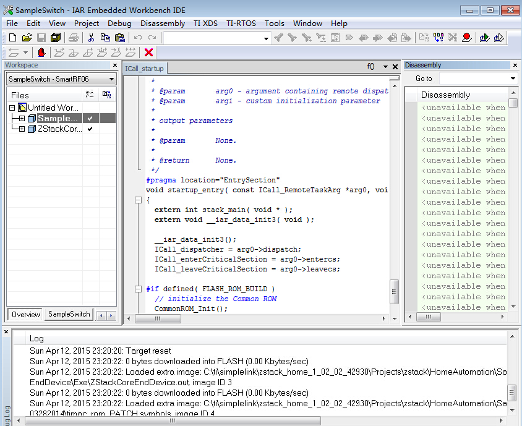
Task: Collapse the startup_entry function fold box
Action: (x=138, y=200)
